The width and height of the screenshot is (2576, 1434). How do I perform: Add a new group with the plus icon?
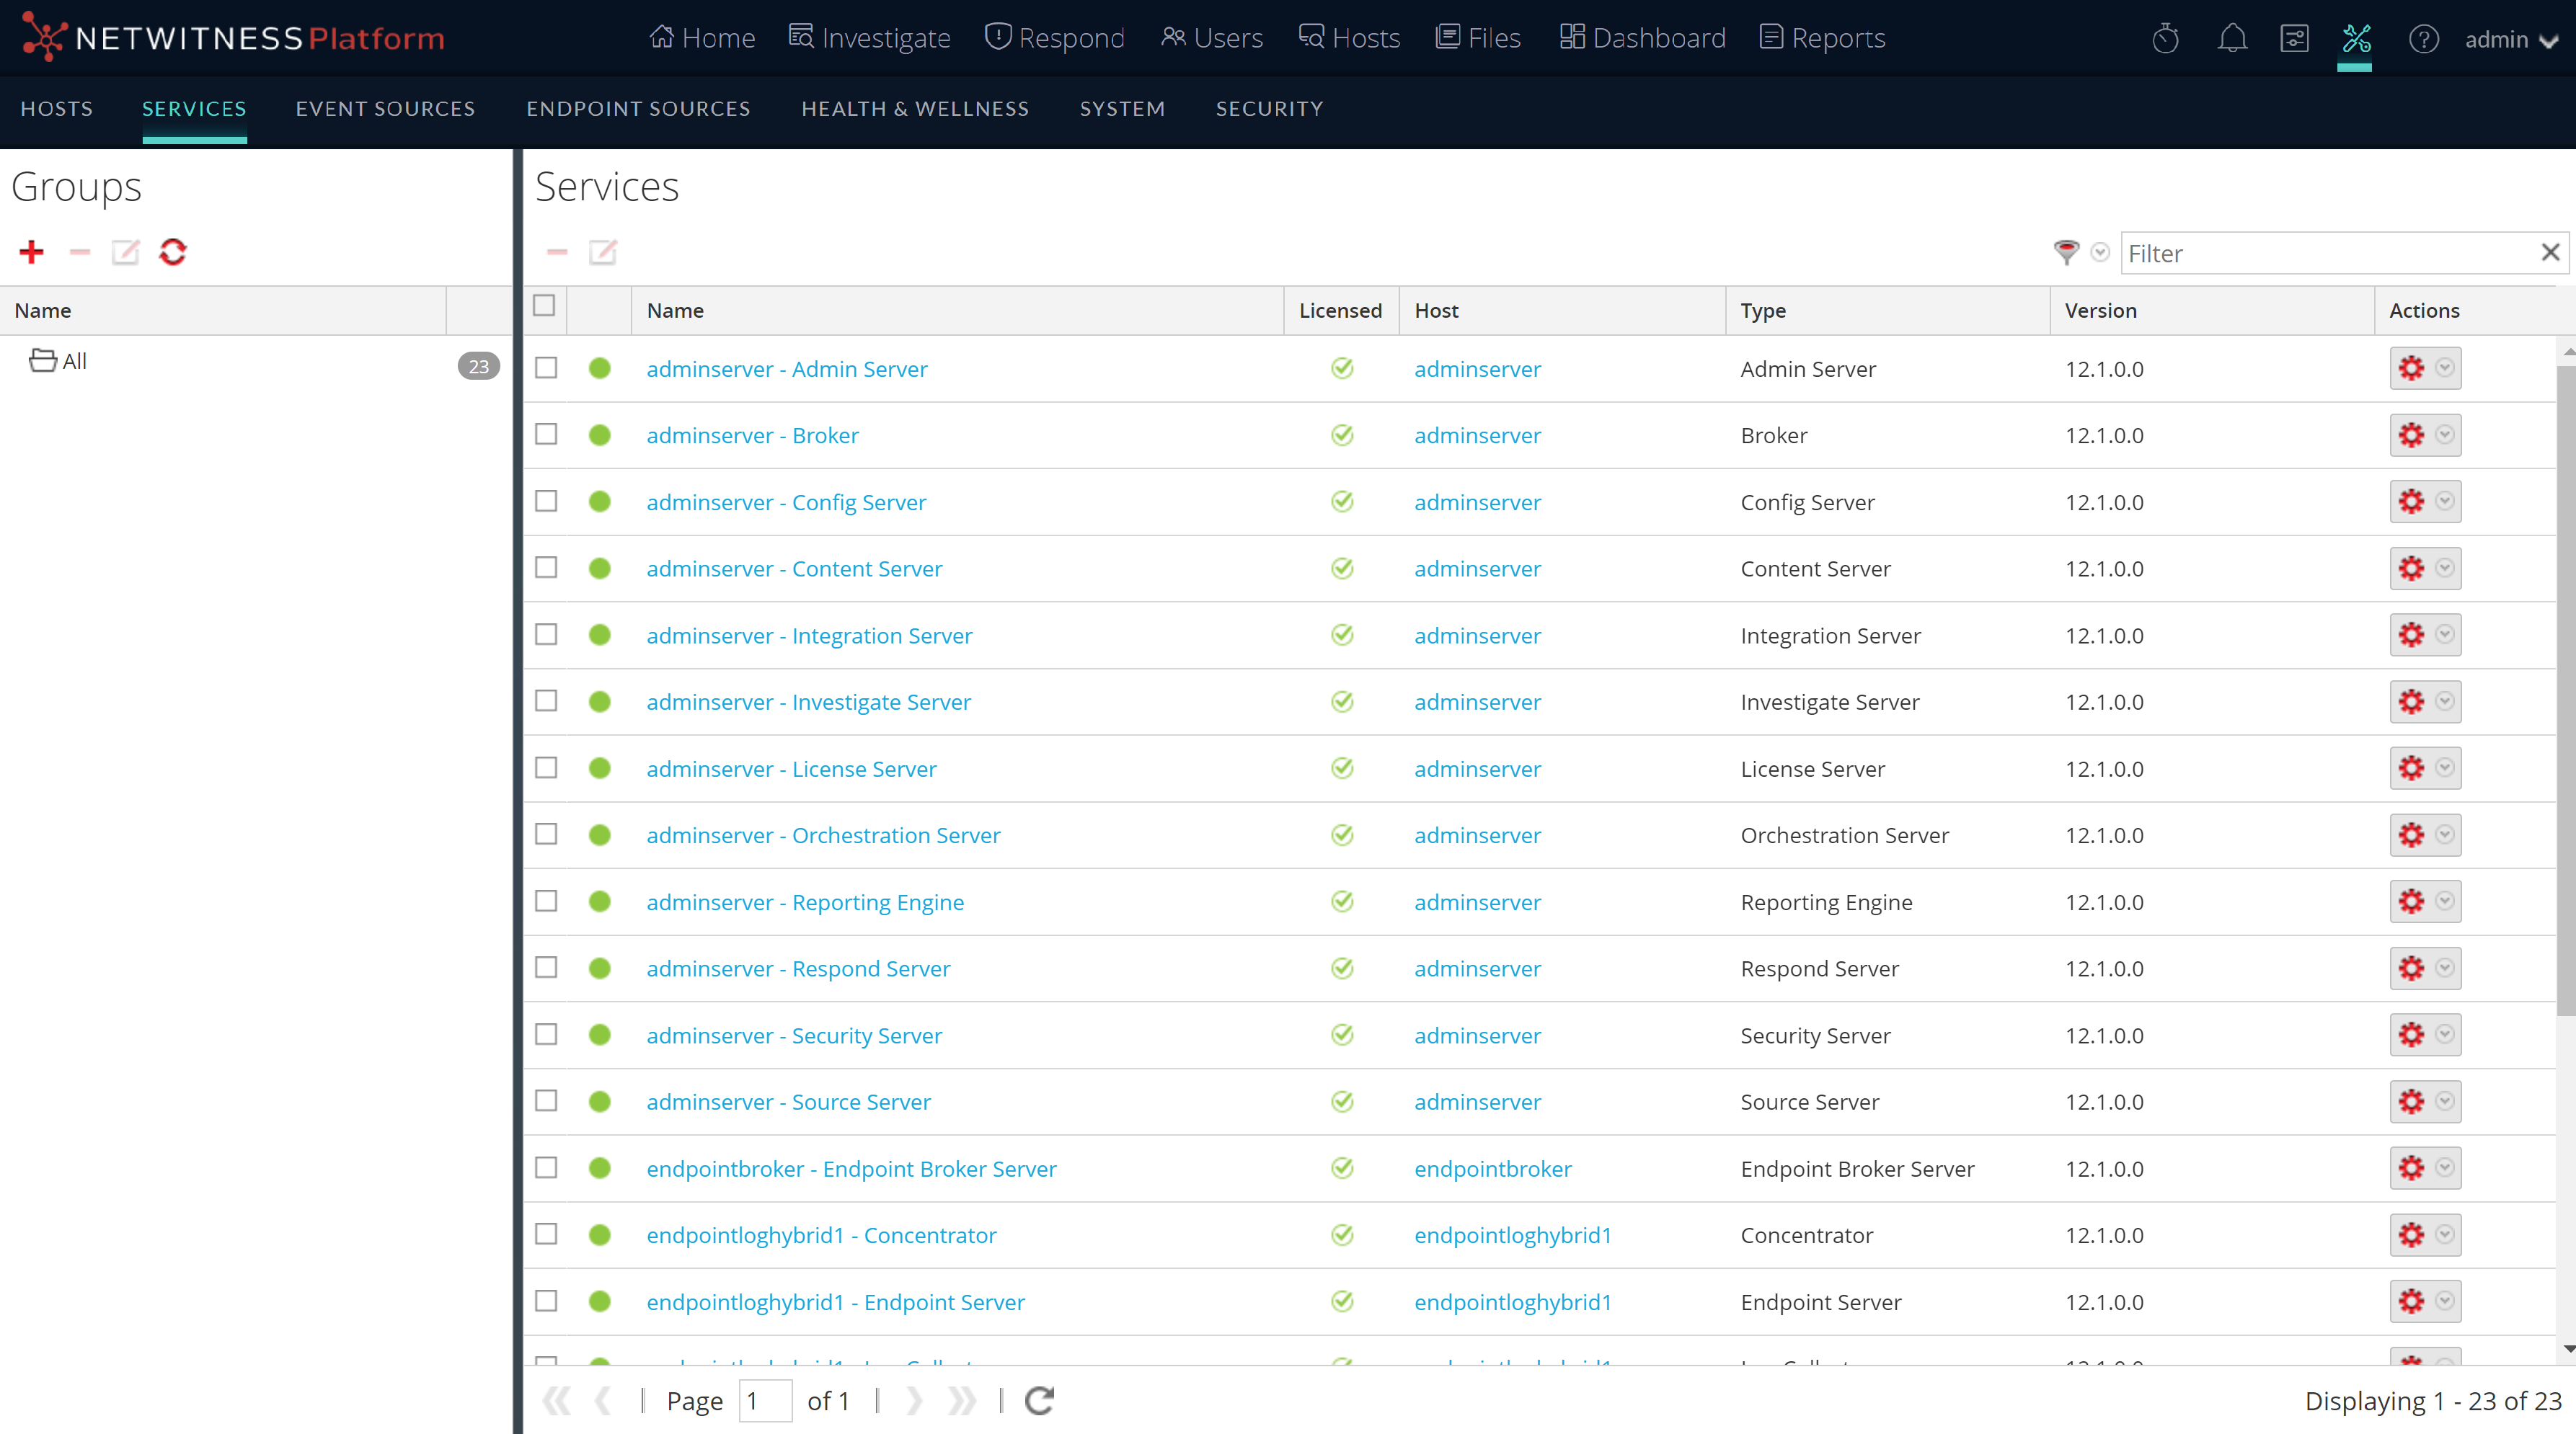(x=31, y=251)
